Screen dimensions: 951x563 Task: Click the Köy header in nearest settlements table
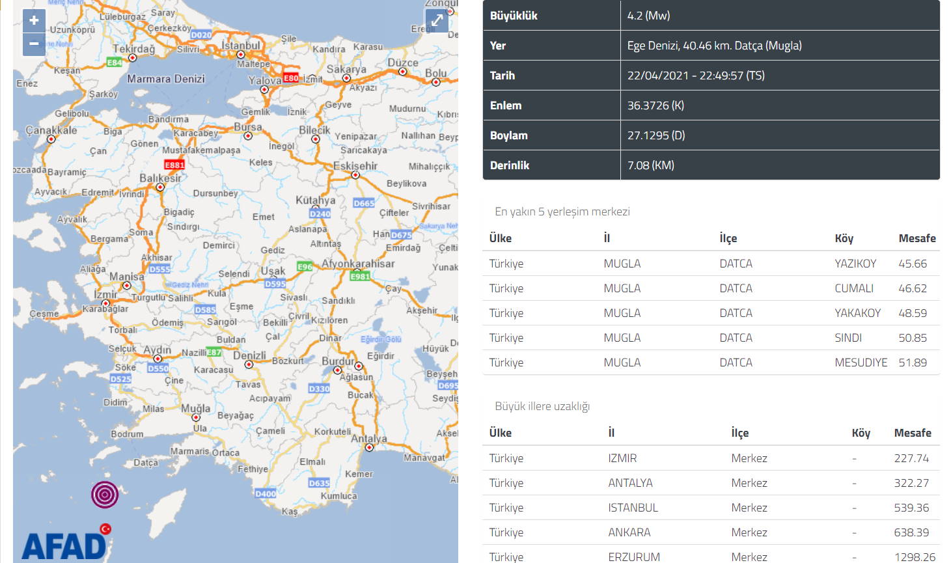coord(844,238)
